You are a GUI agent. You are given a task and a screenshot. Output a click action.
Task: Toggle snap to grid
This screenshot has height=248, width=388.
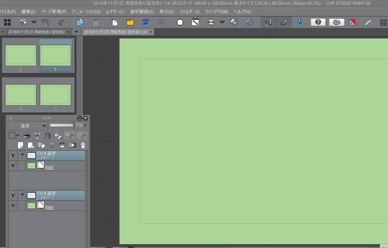click(x=300, y=22)
